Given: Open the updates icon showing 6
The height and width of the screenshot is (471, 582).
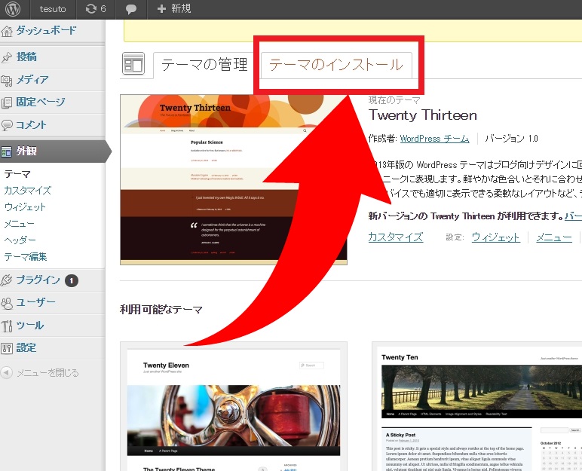Looking at the screenshot, I should pyautogui.click(x=95, y=9).
